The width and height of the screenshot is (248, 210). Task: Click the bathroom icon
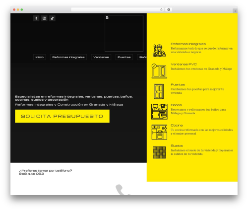click(x=159, y=112)
